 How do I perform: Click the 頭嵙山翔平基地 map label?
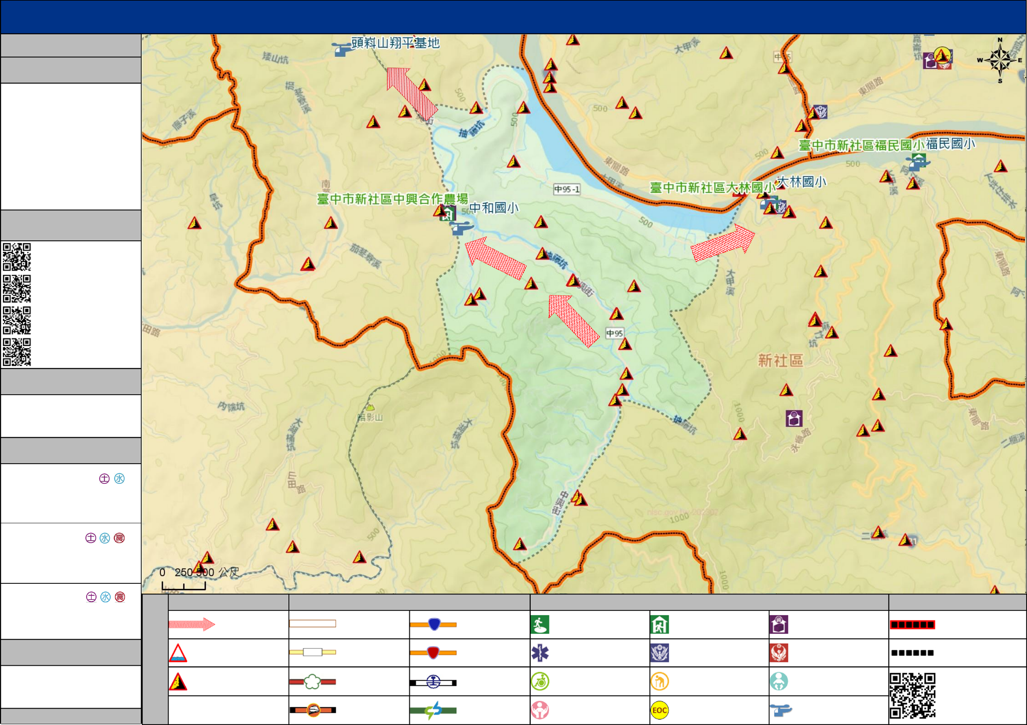395,43
